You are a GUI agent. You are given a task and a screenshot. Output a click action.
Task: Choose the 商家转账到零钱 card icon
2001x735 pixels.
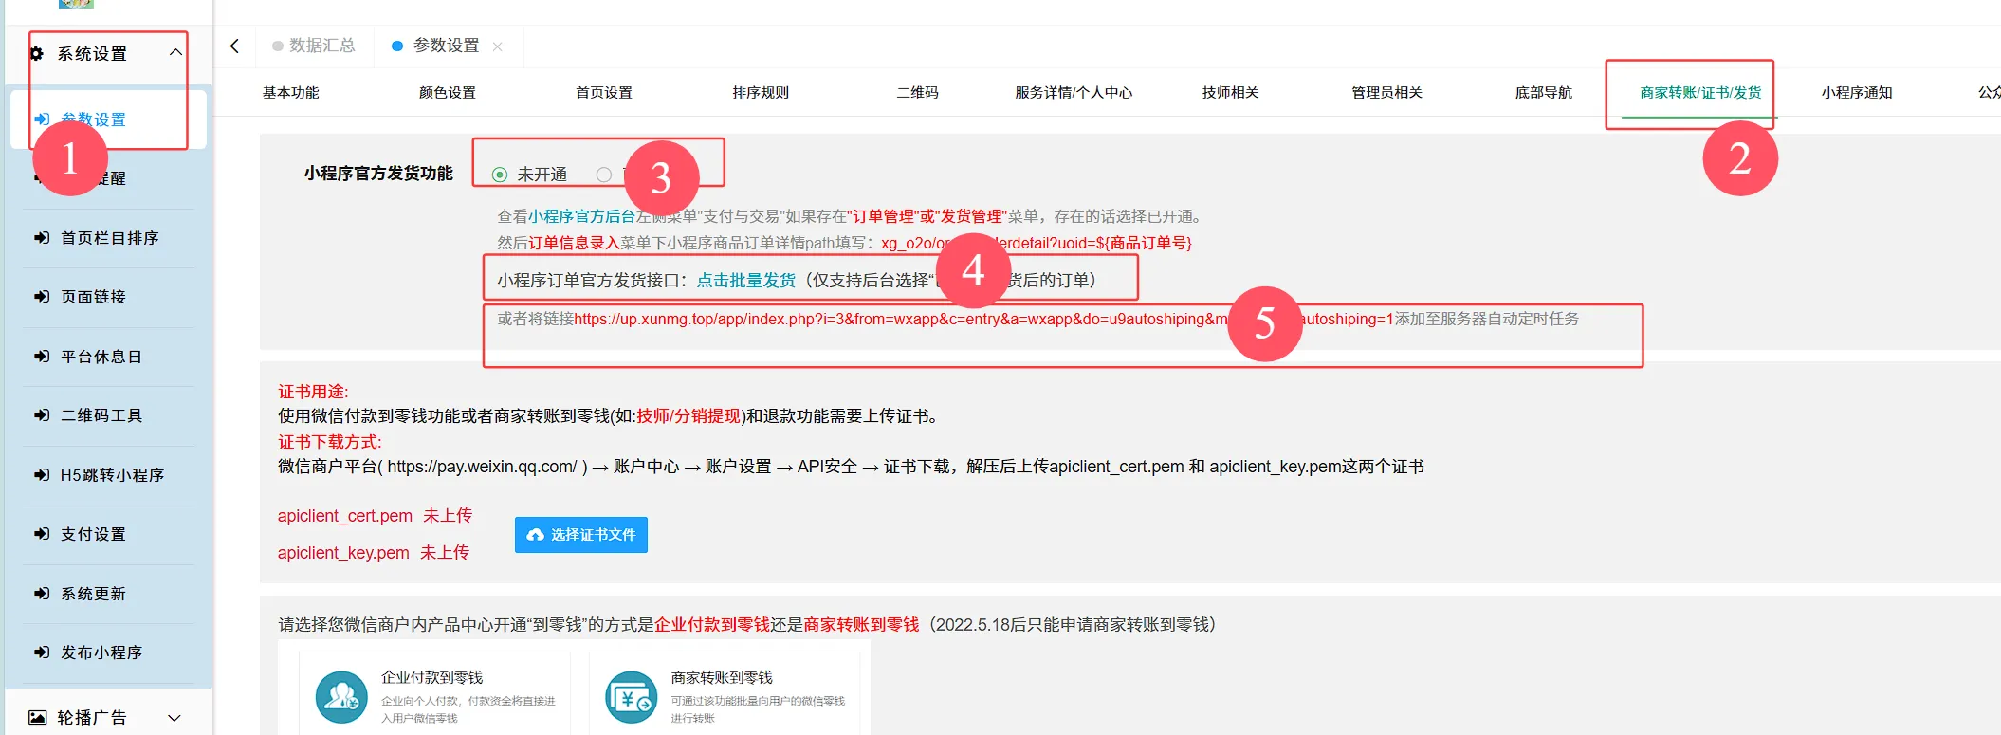click(632, 697)
